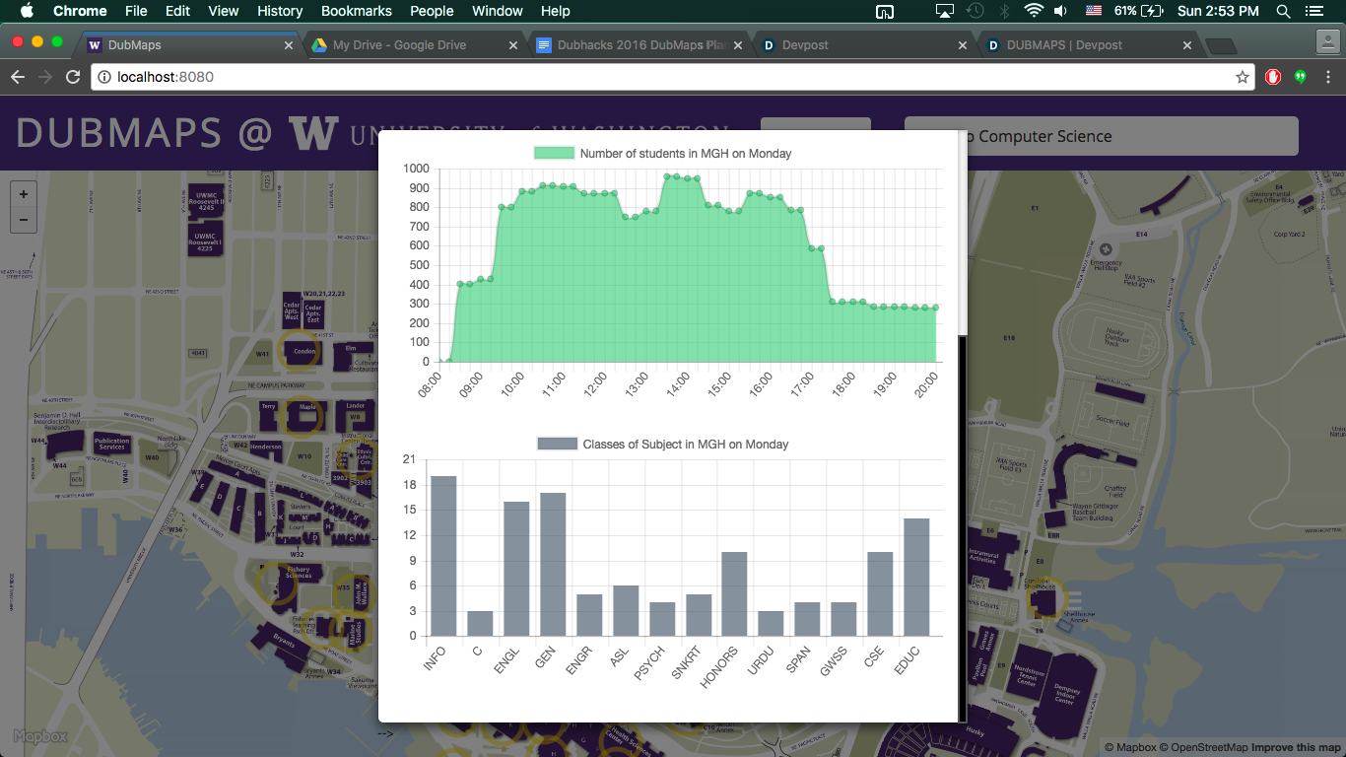This screenshot has height=757, width=1346.
Task: Click the 'PSYCH' axis label
Action: [x=650, y=662]
